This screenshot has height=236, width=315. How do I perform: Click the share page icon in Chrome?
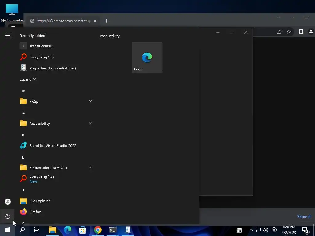(x=279, y=32)
